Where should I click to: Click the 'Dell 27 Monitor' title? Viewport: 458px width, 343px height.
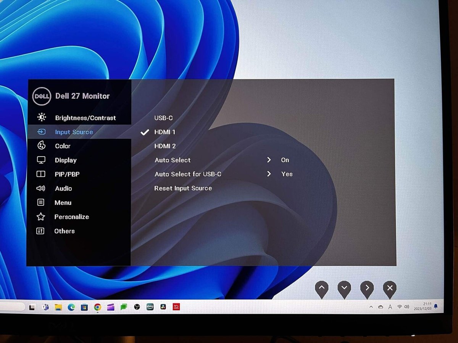pos(82,96)
